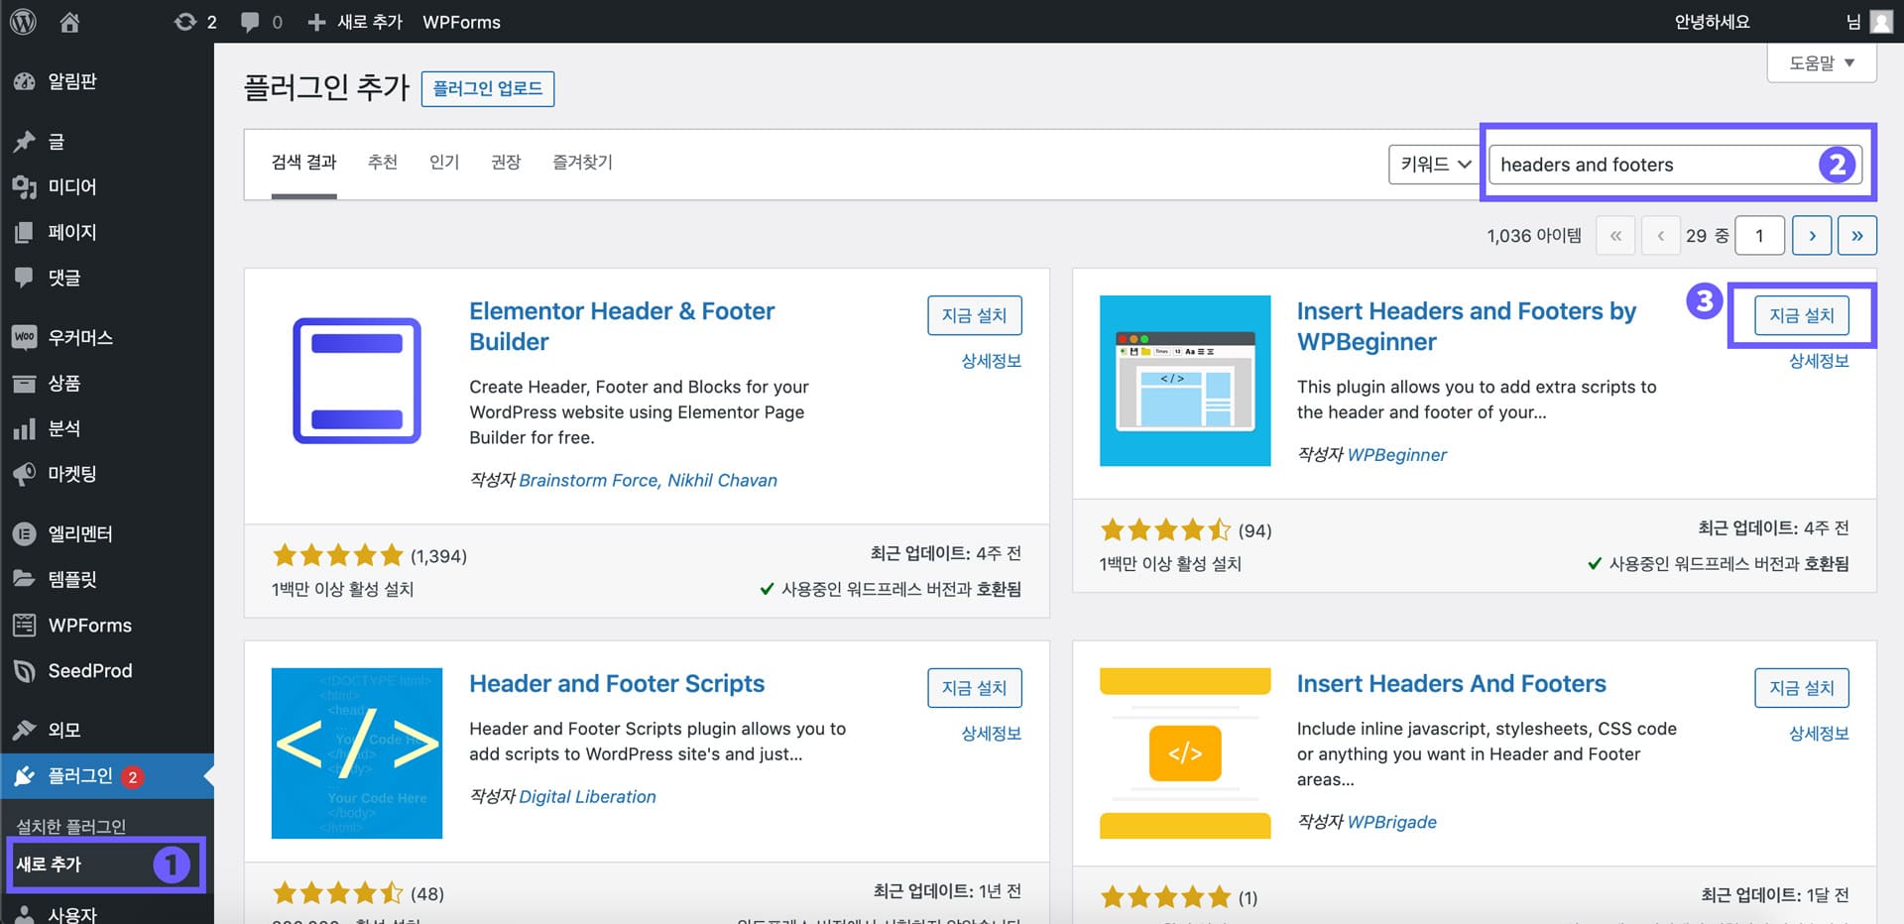Image resolution: width=1904 pixels, height=924 pixels.
Task: Click the 안녕하세요 account greeting
Action: [1712, 22]
